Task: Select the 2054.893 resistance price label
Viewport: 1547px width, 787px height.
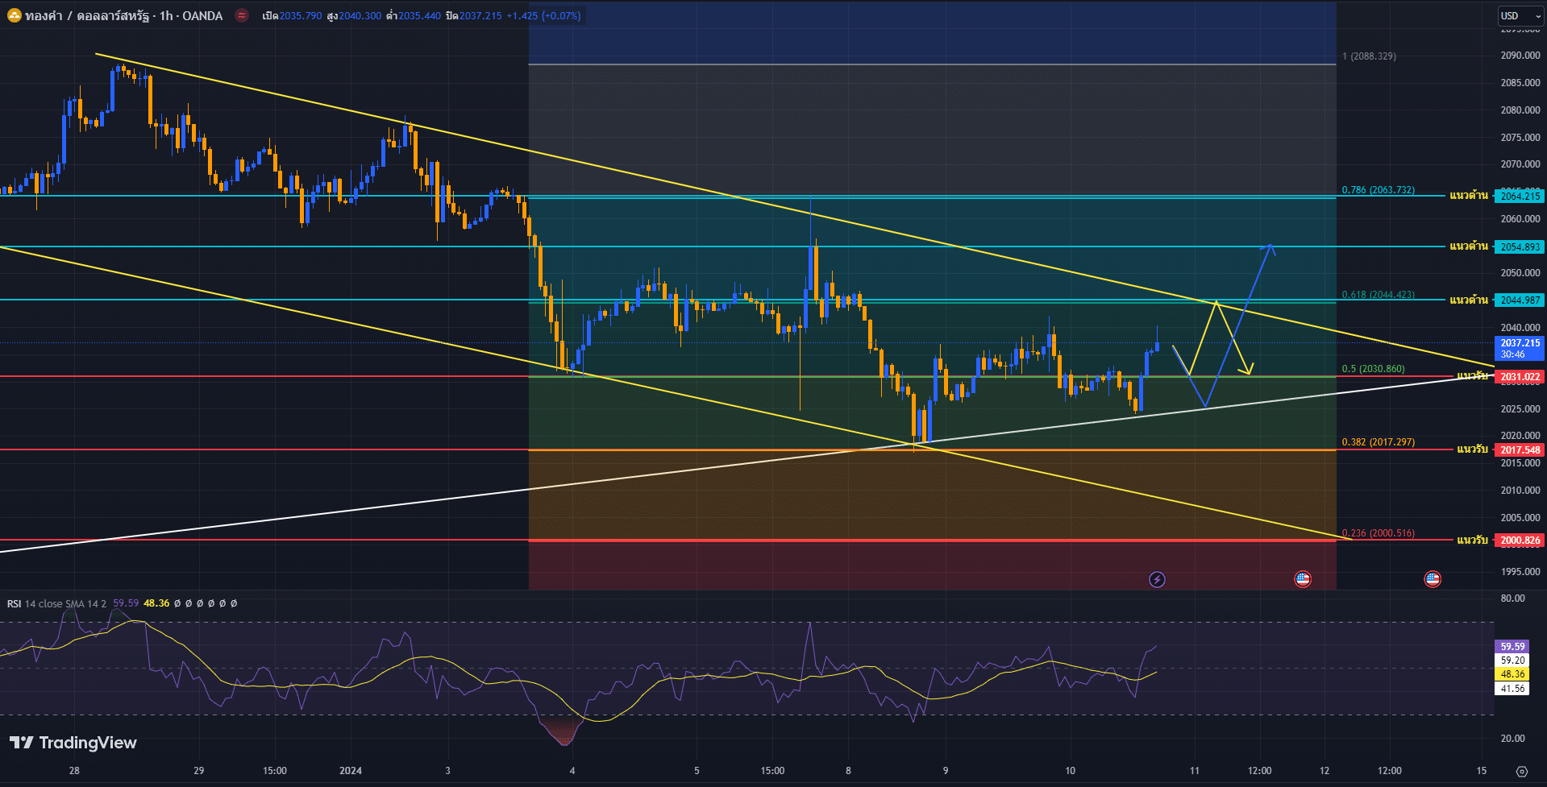Action: point(1520,247)
